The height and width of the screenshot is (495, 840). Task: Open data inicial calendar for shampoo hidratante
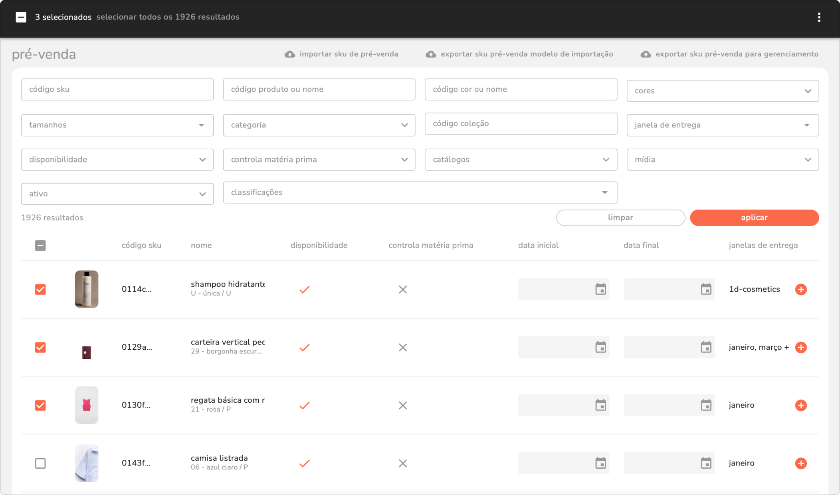pyautogui.click(x=600, y=289)
